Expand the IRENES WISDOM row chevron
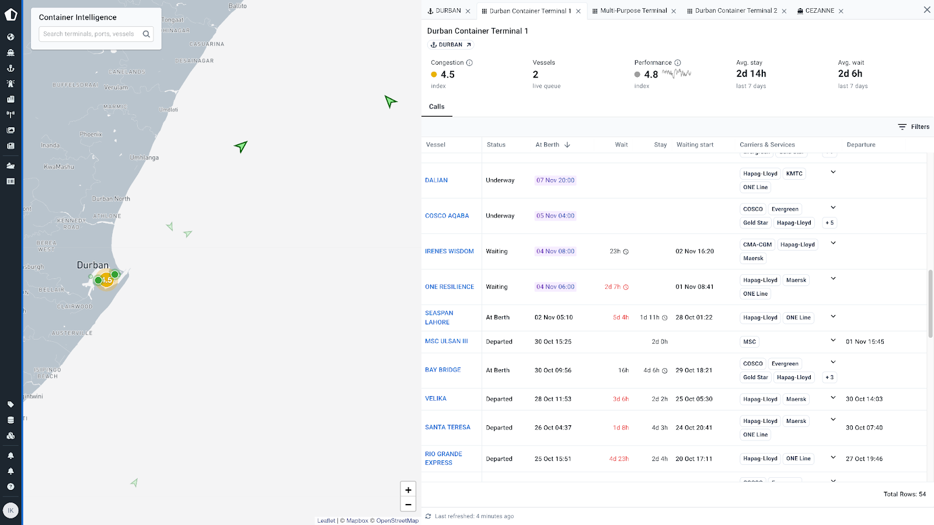Screen dimensions: 934x525 (x=833, y=243)
